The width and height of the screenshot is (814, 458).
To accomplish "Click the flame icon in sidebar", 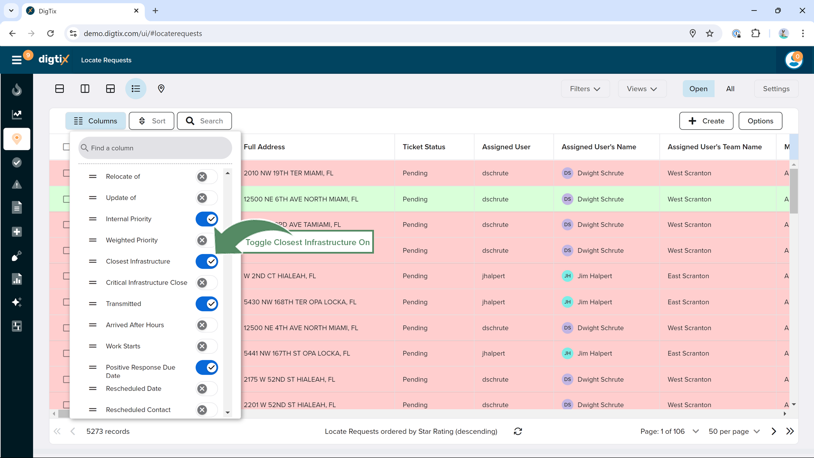I will point(17,89).
